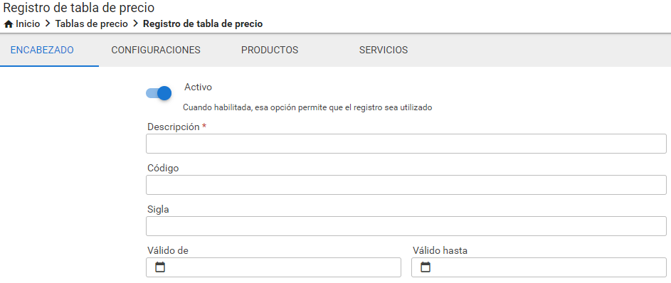The width and height of the screenshot is (671, 283).
Task: Focus the Descripción input field
Action: (x=406, y=144)
